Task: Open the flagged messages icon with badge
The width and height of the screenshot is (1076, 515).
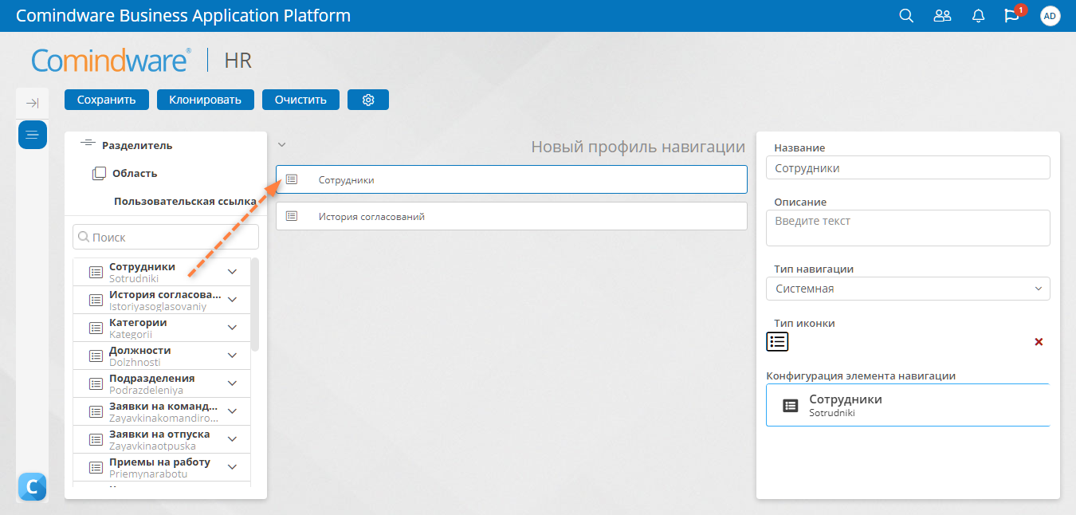Action: [1013, 15]
